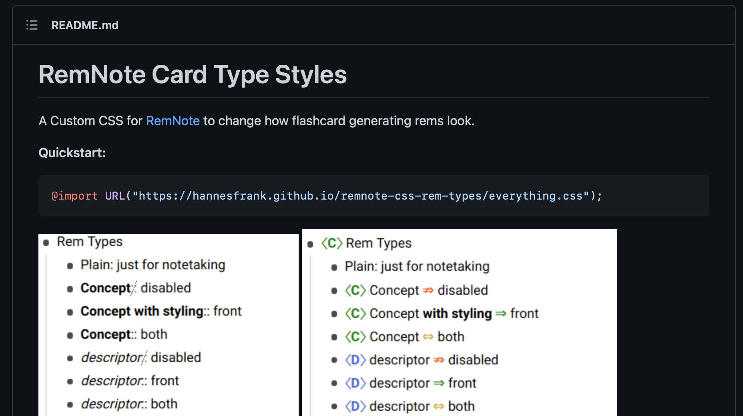The image size is (743, 416).
Task: Click the Quickstart: heading text
Action: point(72,153)
